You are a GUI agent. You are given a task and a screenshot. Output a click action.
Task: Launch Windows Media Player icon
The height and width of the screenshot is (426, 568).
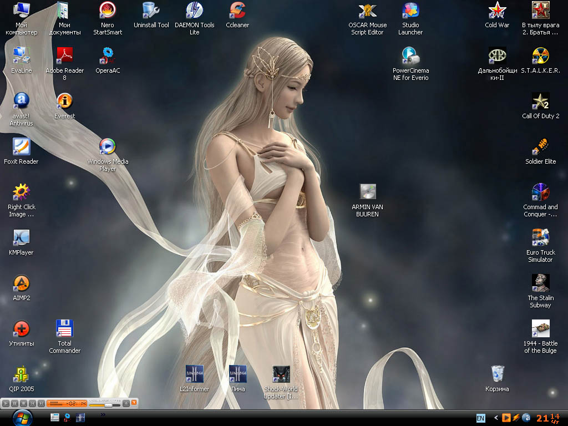click(108, 155)
